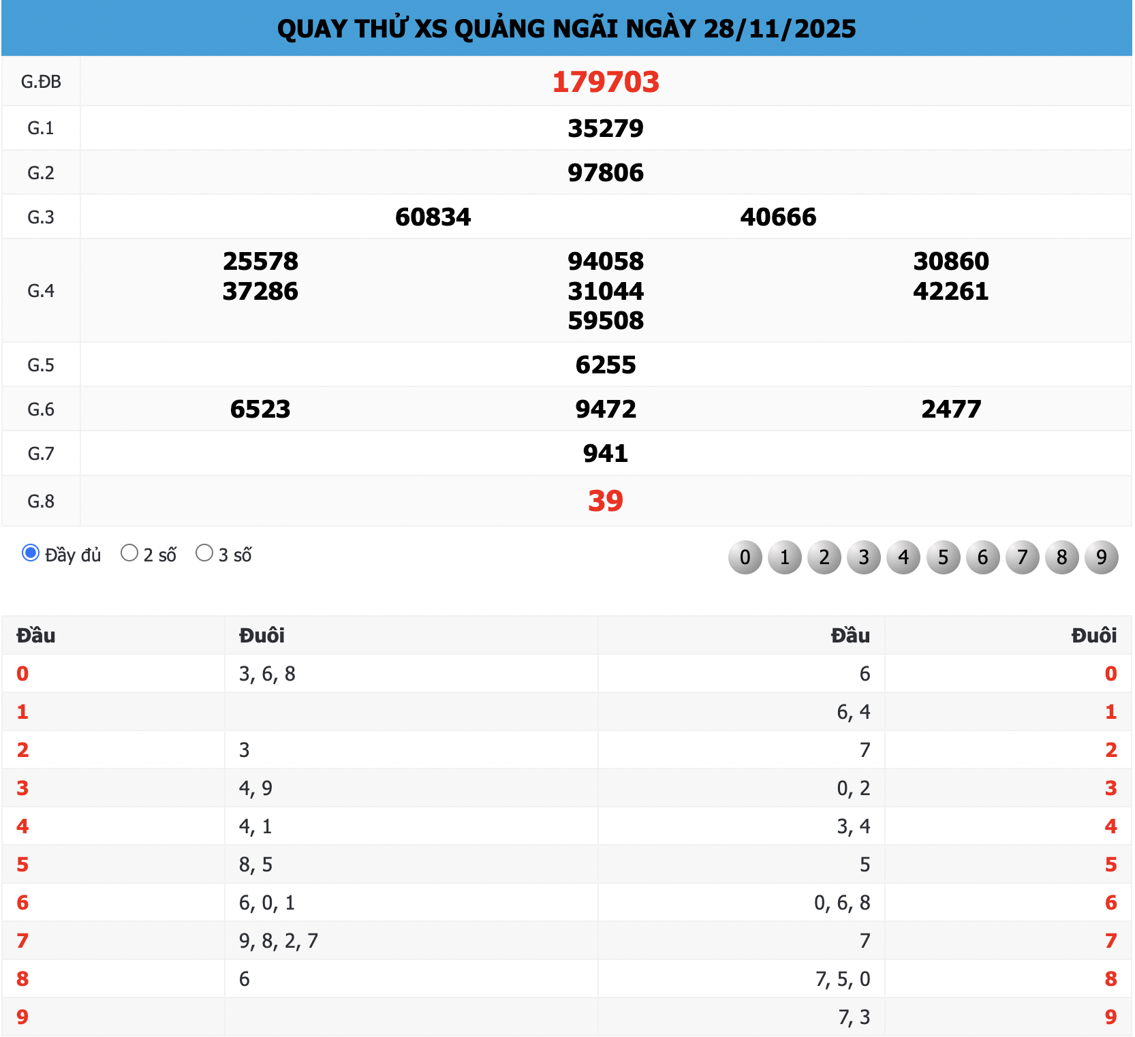Click the number 1 ball filter

pyautogui.click(x=785, y=557)
